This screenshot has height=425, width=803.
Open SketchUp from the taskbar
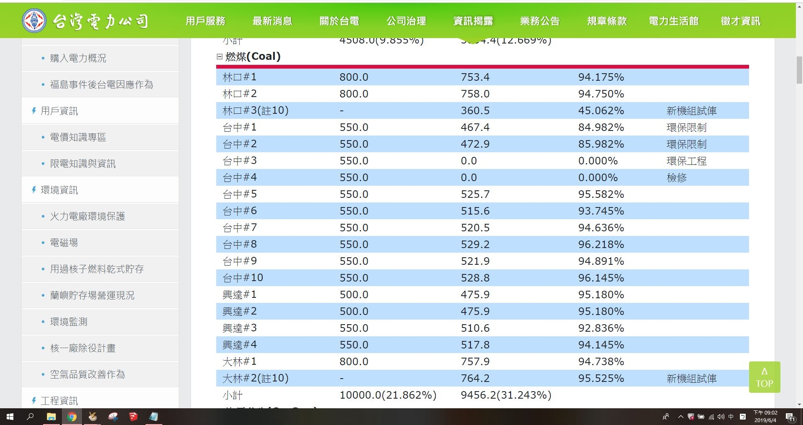pyautogui.click(x=133, y=417)
